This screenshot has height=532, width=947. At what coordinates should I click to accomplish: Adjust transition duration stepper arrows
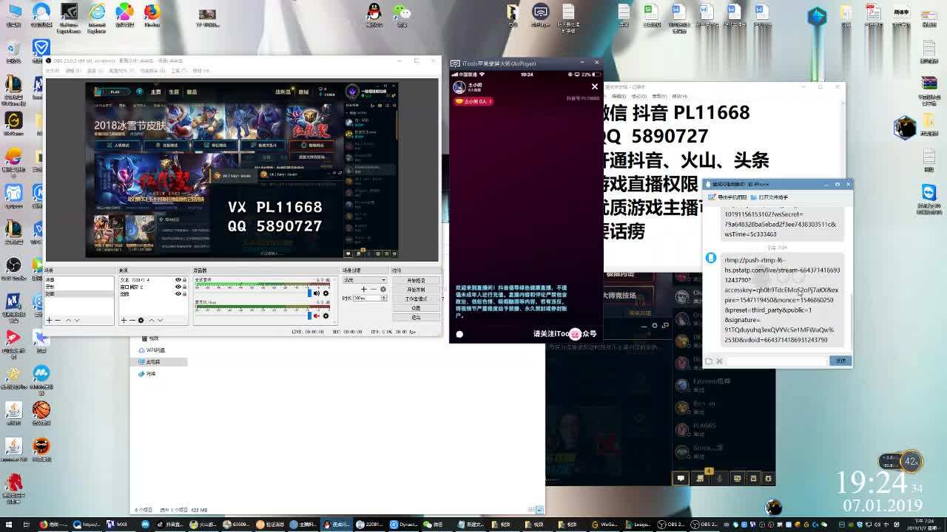pos(384,298)
